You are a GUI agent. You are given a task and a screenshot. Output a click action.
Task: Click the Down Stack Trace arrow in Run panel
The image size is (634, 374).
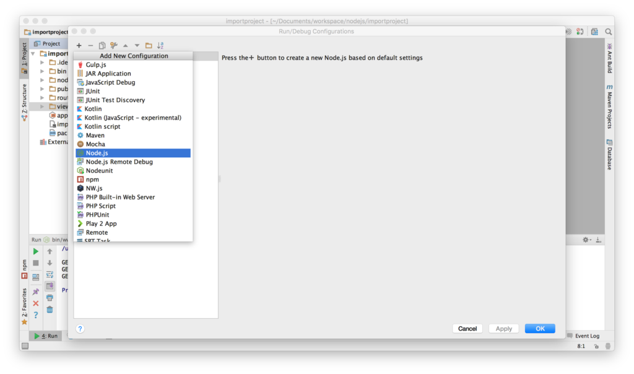[50, 263]
